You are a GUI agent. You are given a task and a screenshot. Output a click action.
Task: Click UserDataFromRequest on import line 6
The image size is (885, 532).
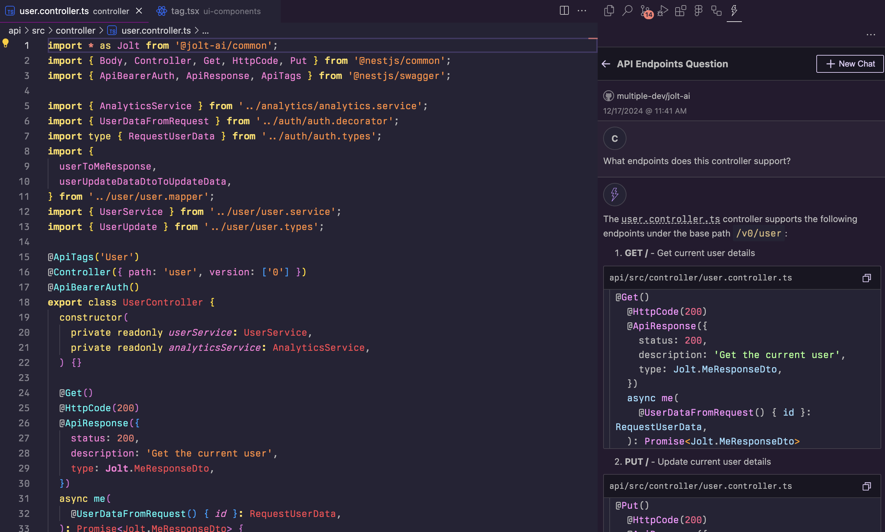(x=154, y=121)
